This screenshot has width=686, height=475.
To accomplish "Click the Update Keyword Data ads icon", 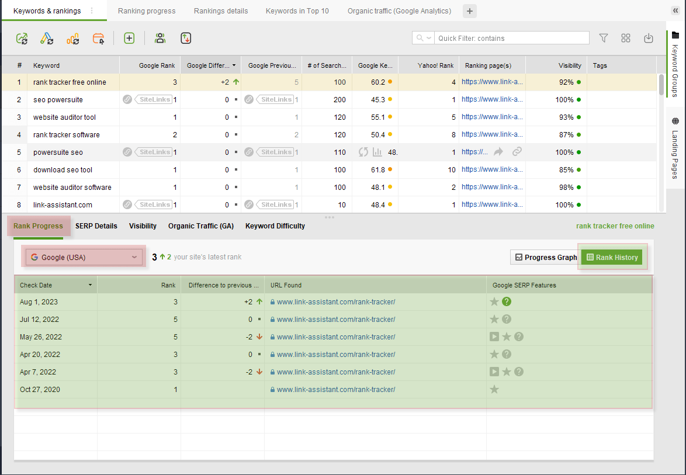I will (47, 39).
